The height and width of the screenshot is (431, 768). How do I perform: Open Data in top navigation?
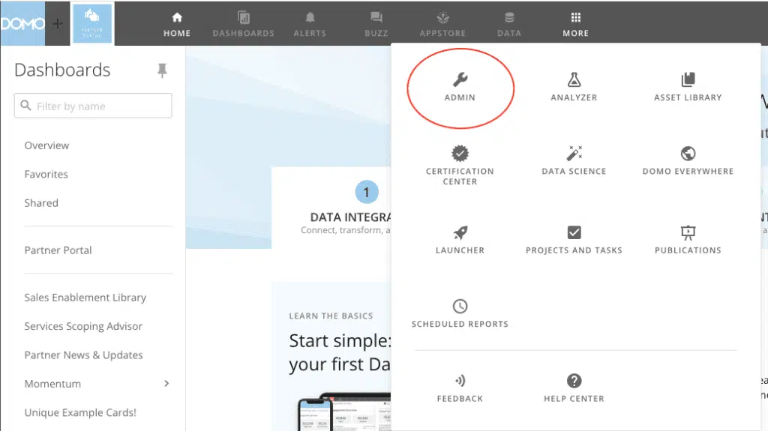click(509, 25)
